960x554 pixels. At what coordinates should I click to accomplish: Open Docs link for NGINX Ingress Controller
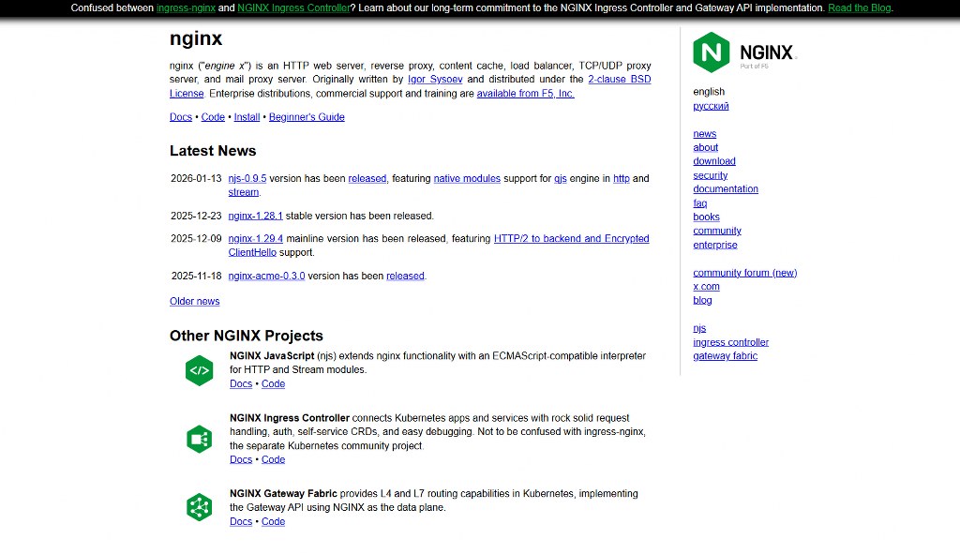click(x=241, y=459)
